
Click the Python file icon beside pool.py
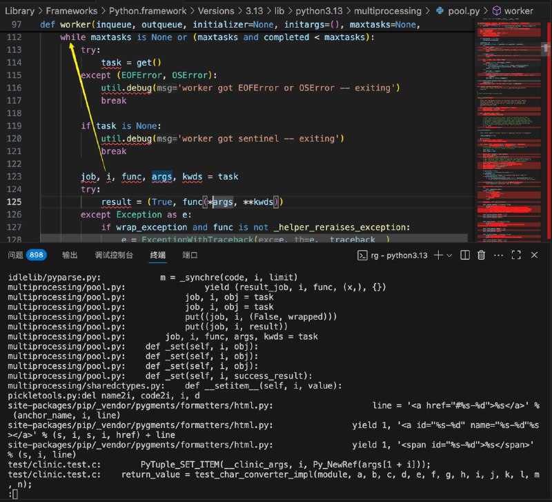[x=441, y=11]
